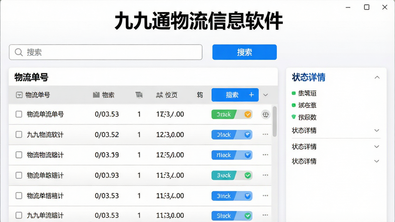Click the 九九通物流信息软件 title text
This screenshot has height=222, width=395.
tap(199, 21)
